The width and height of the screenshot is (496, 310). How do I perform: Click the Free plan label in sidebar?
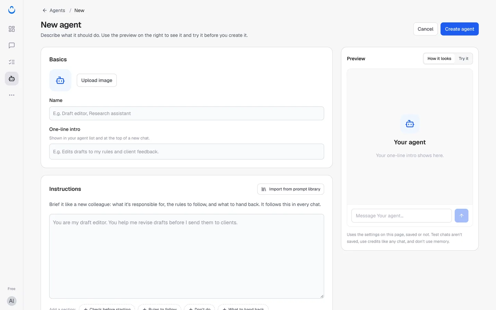[x=12, y=289]
